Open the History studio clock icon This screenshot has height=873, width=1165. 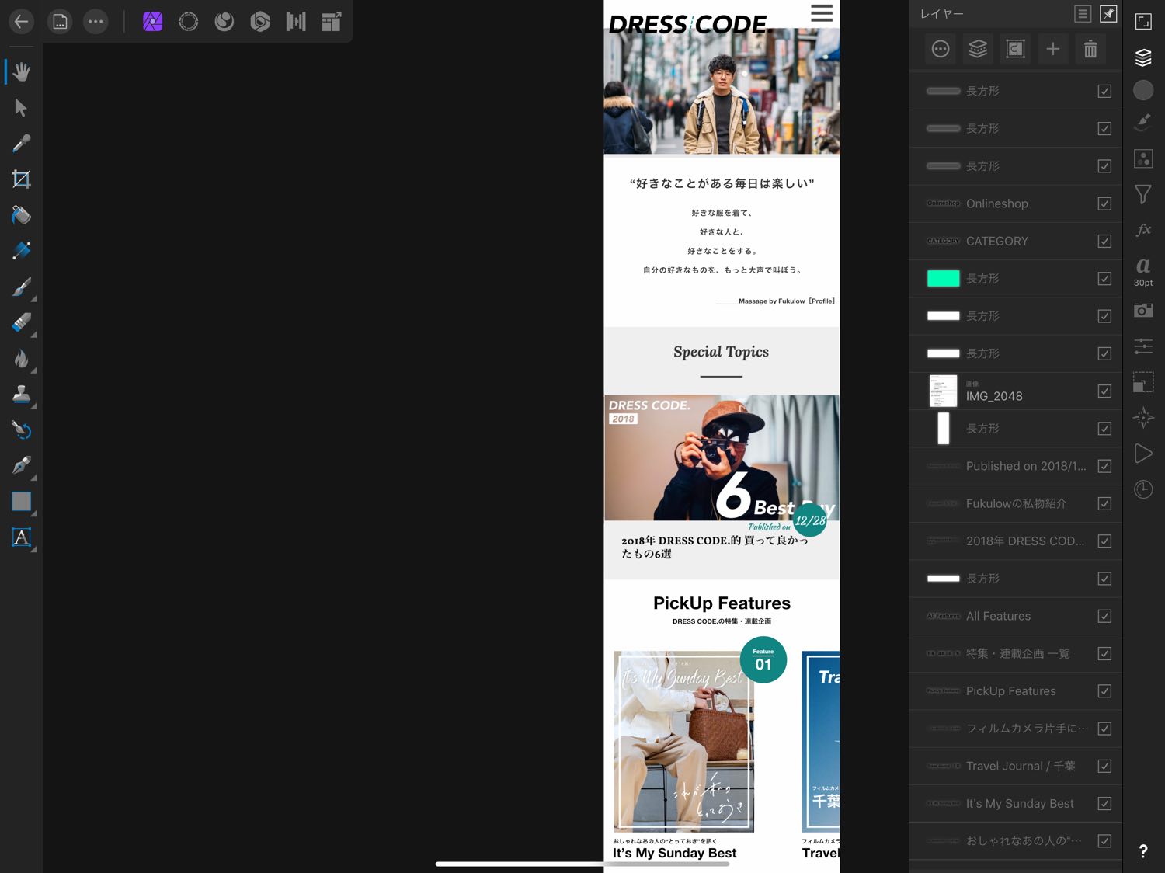1143,489
